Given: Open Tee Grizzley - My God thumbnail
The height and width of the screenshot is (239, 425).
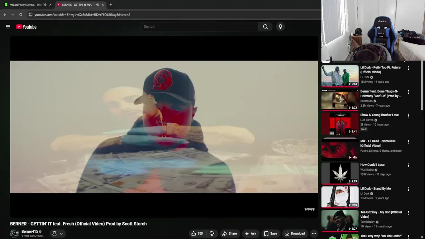Looking at the screenshot, I should pos(340,221).
